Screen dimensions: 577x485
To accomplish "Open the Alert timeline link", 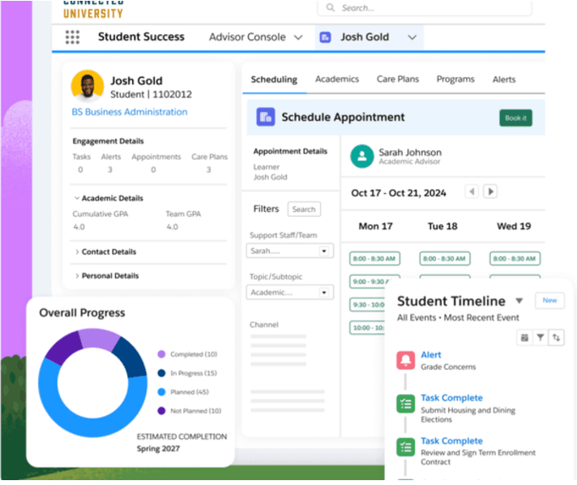I will point(430,354).
